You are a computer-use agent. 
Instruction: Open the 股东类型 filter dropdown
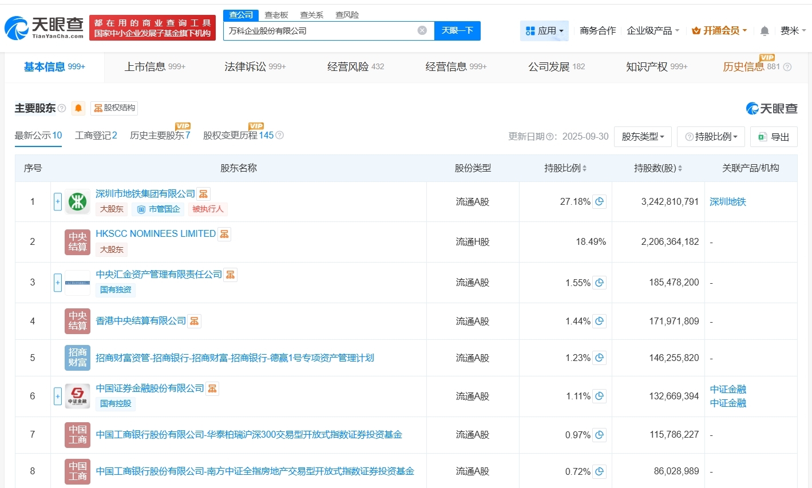pyautogui.click(x=643, y=136)
